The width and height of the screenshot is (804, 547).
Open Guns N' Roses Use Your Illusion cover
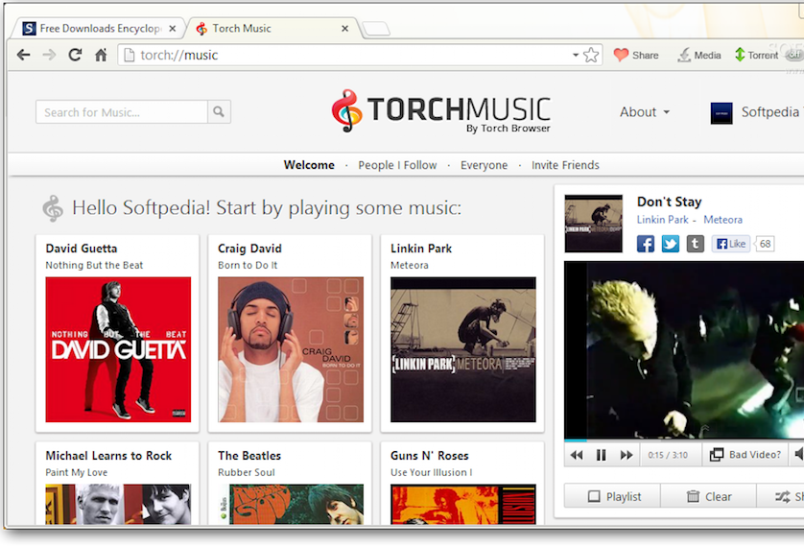coord(463,504)
